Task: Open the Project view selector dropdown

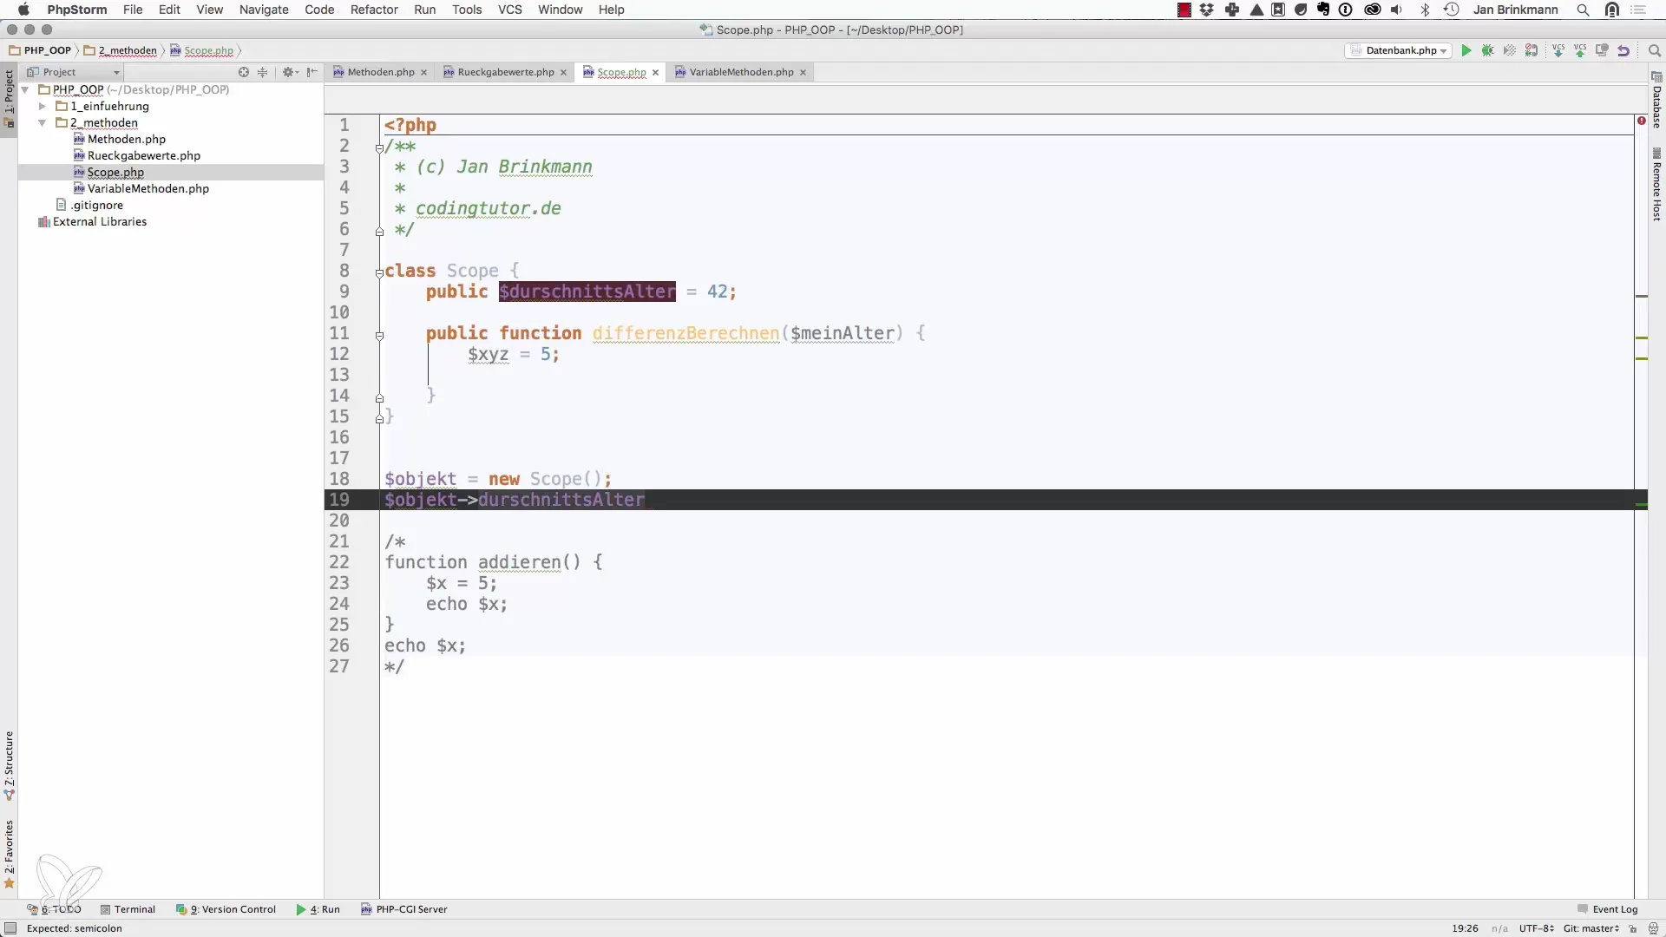Action: pos(73,72)
